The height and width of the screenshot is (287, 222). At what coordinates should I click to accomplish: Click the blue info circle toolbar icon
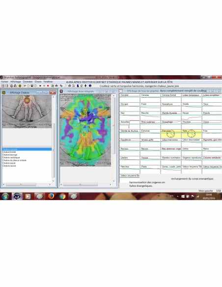pyautogui.click(x=90, y=86)
